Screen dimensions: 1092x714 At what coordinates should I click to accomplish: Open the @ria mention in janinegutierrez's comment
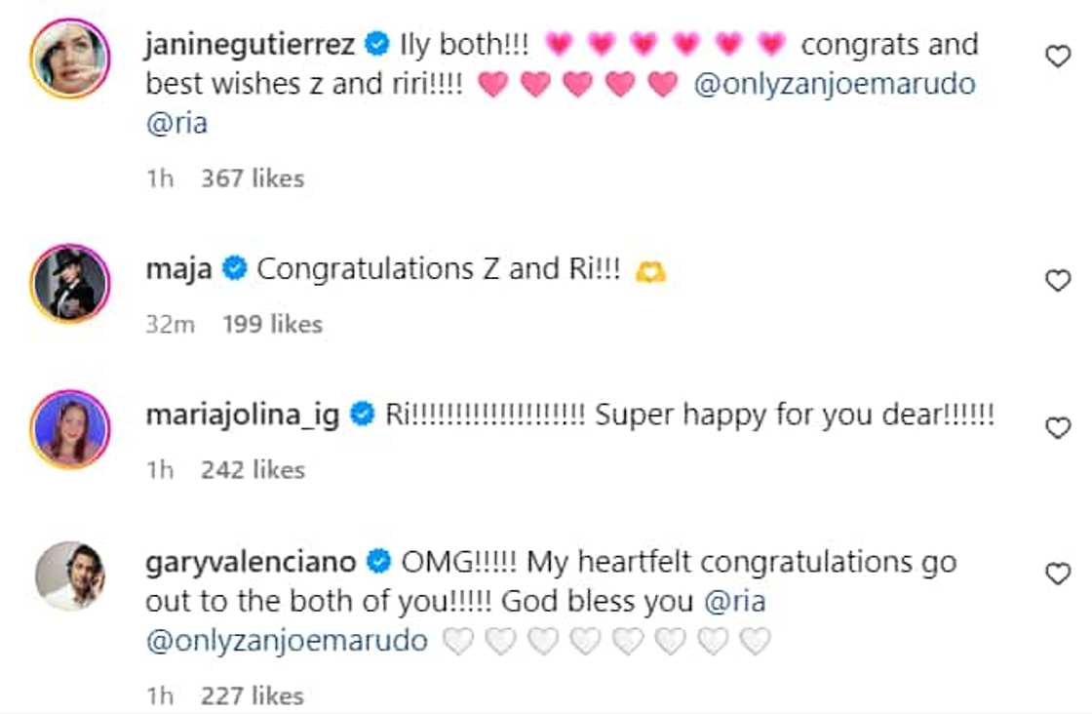(x=176, y=125)
